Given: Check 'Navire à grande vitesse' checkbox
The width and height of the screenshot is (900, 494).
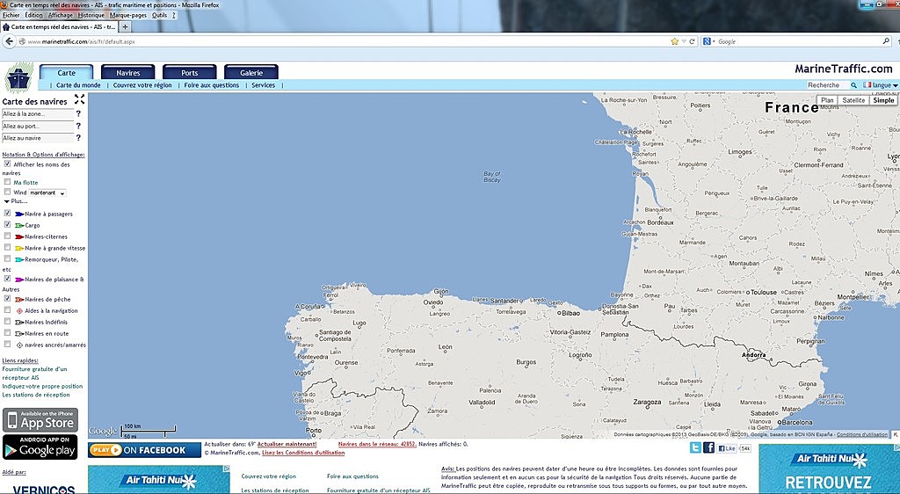Looking at the screenshot, I should point(7,247).
